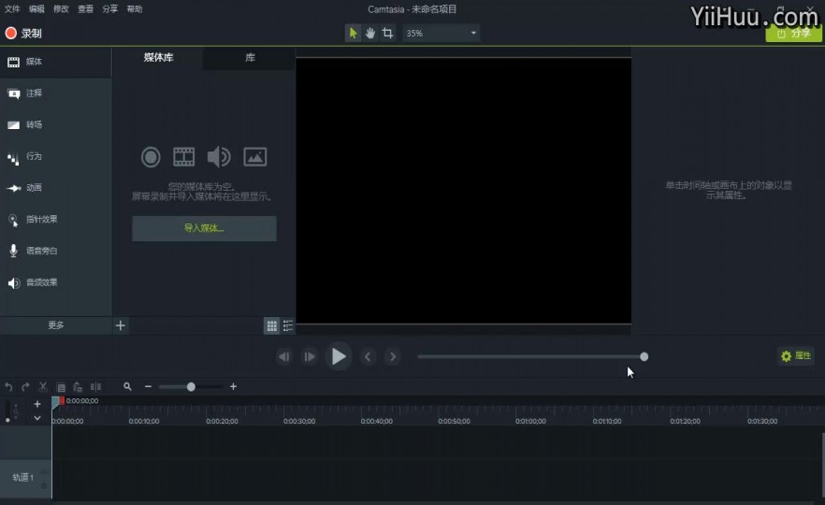The width and height of the screenshot is (825, 505).
Task: Open the 指针效果 cursor effects panel
Action: (x=56, y=220)
